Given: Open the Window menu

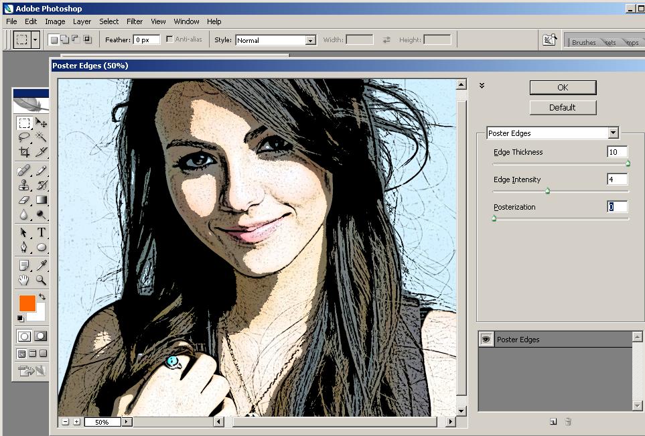Looking at the screenshot, I should click(x=186, y=21).
